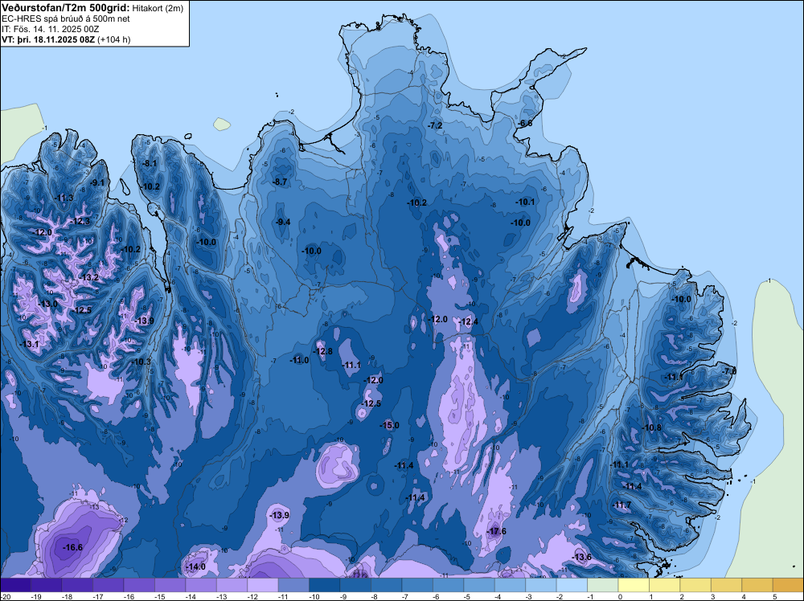Click the -12.4 temperature label
The height and width of the screenshot is (601, 804).
(x=468, y=321)
